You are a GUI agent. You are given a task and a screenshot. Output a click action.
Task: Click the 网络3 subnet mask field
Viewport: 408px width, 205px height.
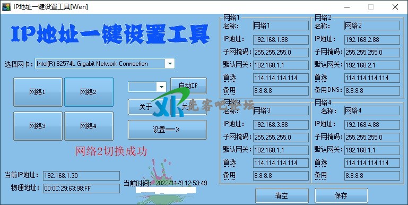281,137
